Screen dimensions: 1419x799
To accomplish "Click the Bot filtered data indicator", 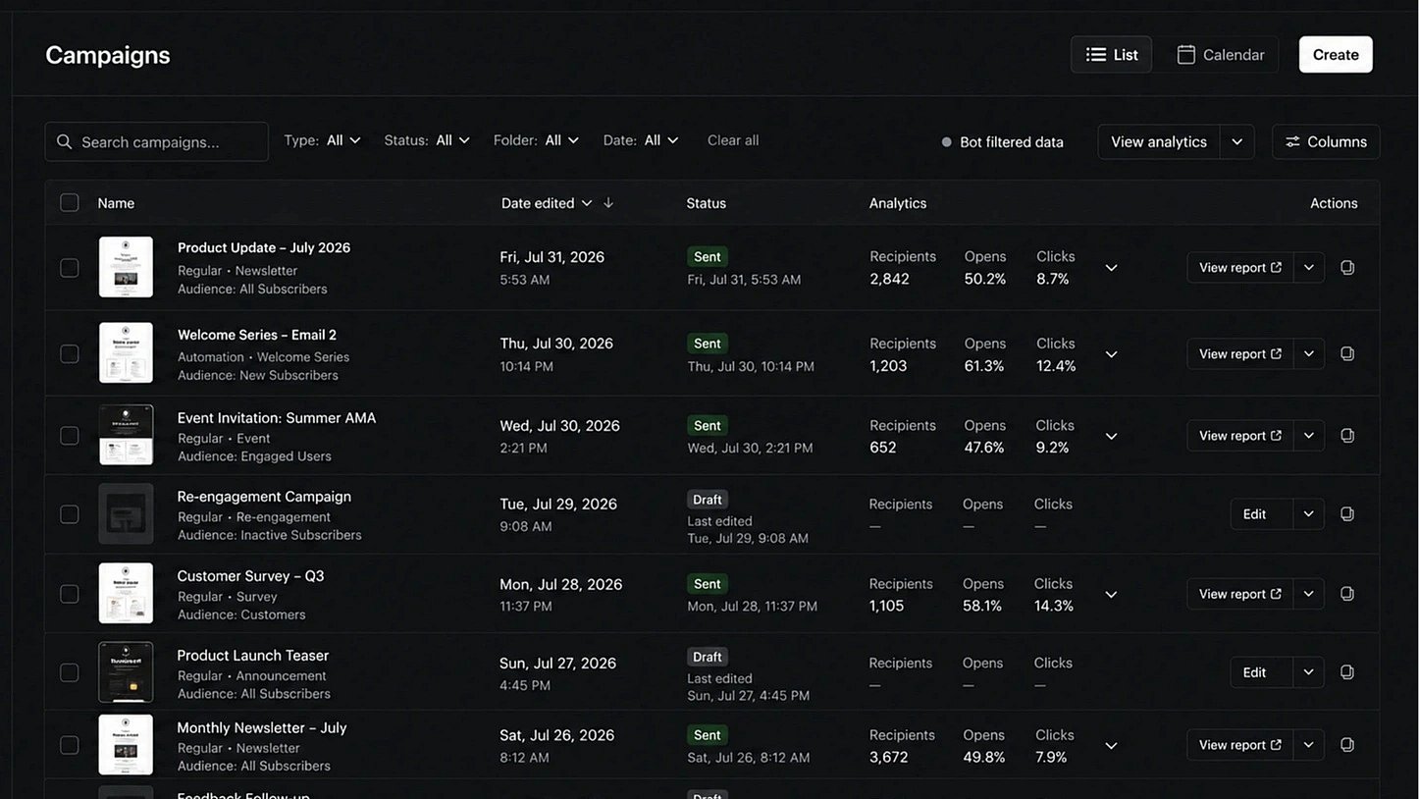I will [1002, 141].
